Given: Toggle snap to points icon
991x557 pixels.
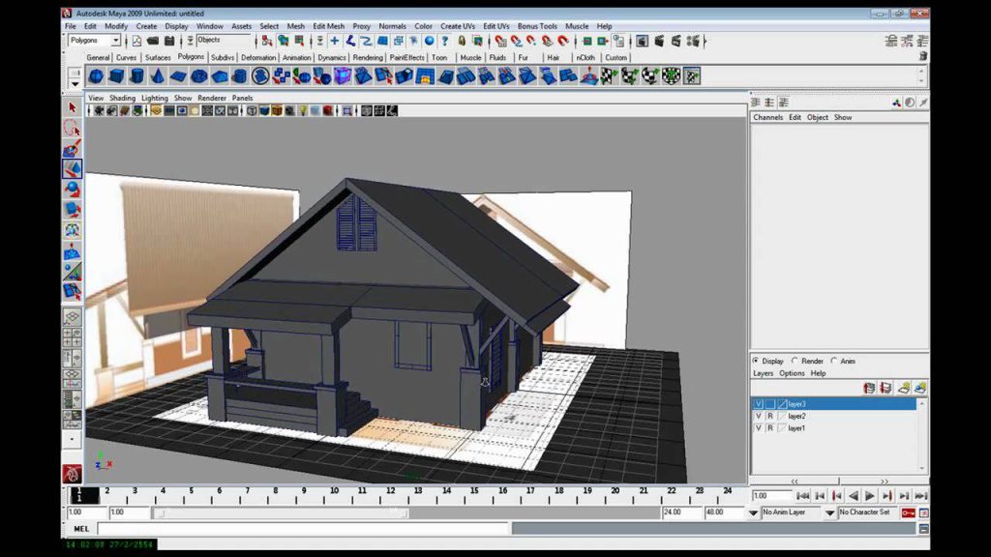Looking at the screenshot, I should [531, 41].
